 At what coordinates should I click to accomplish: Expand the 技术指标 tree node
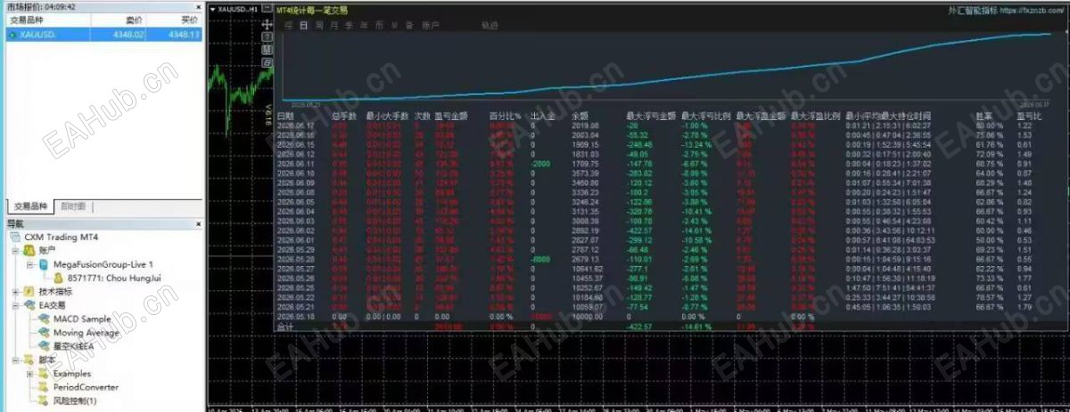15,292
